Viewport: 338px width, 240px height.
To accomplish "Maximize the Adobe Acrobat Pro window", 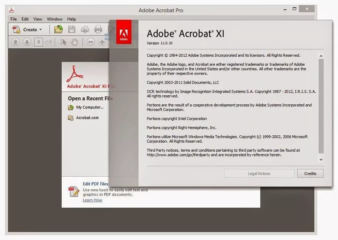I will click(294, 9).
